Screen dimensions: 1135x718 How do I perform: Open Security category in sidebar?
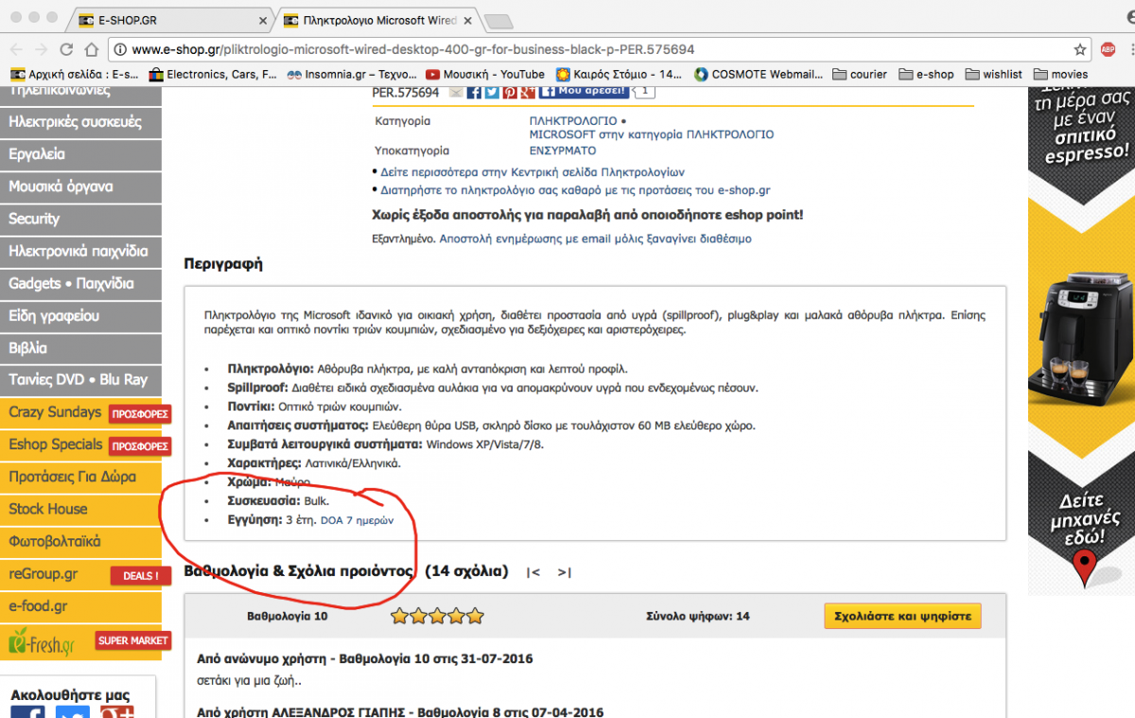coord(80,219)
